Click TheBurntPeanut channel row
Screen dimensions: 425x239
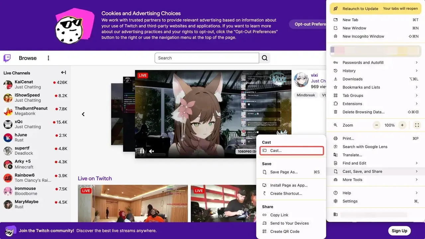click(36, 111)
